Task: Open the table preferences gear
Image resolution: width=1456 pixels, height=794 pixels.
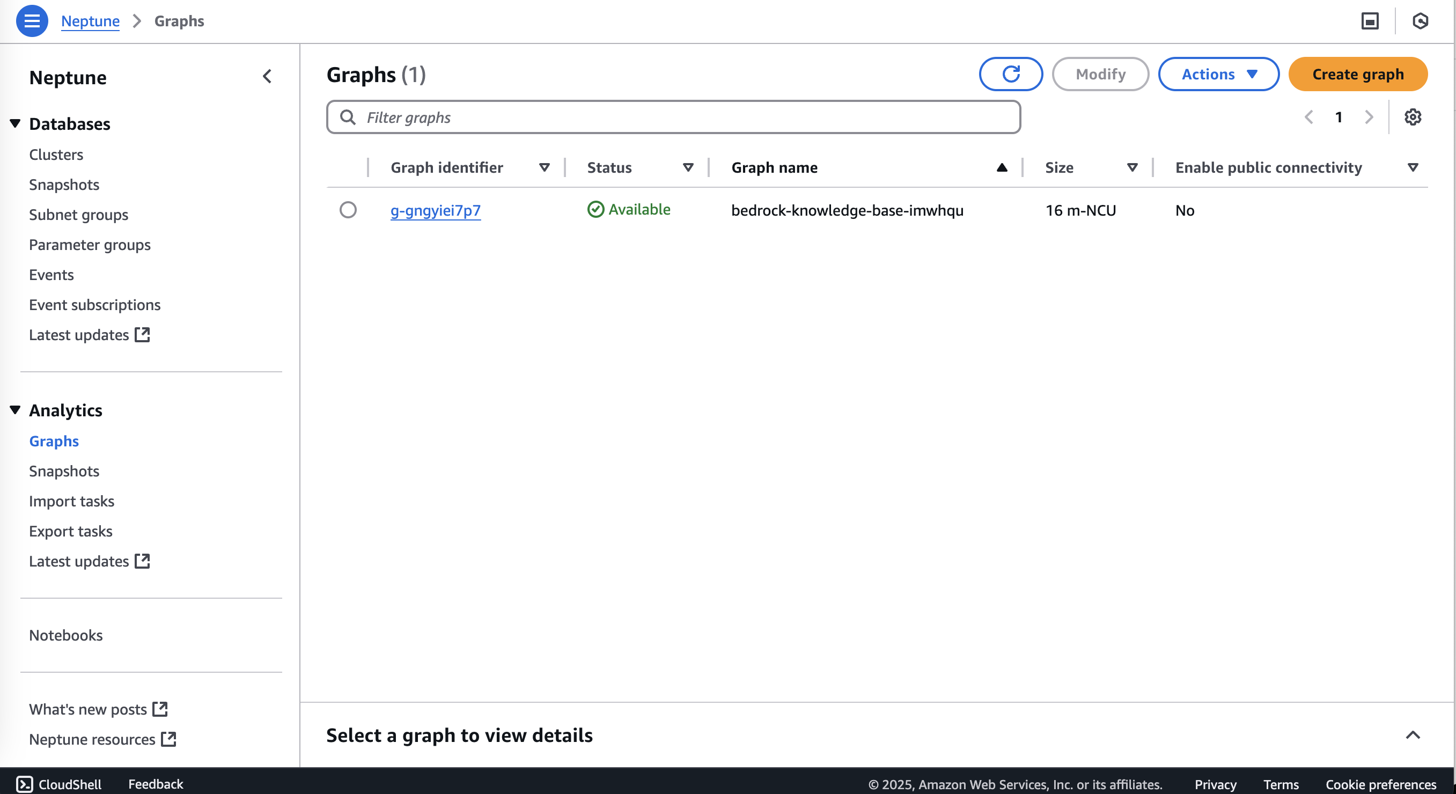Action: [1413, 117]
